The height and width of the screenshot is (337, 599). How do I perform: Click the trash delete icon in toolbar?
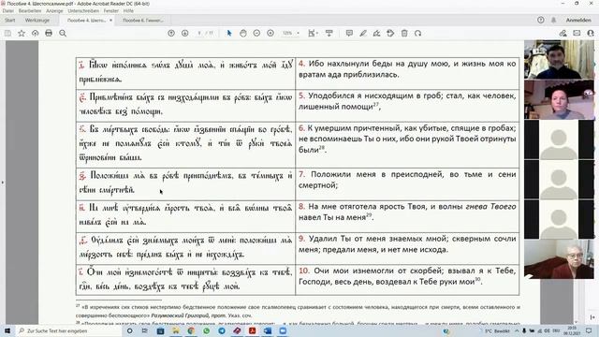404,34
